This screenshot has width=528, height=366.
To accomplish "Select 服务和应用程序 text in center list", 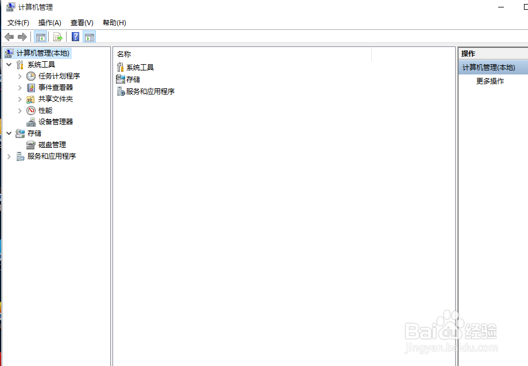I will coord(150,92).
